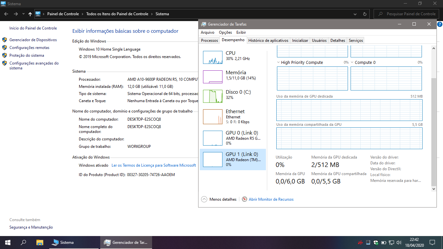Click the Menos detalhes label

223,199
